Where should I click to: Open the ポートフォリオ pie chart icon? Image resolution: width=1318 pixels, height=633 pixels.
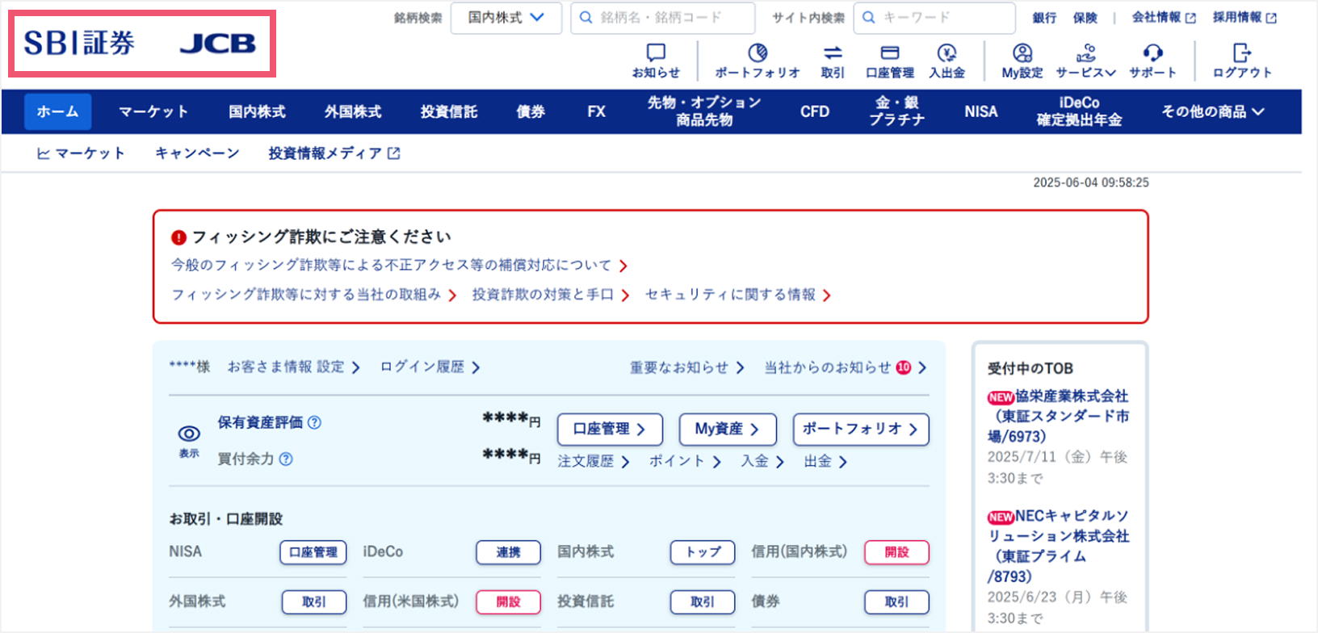758,53
